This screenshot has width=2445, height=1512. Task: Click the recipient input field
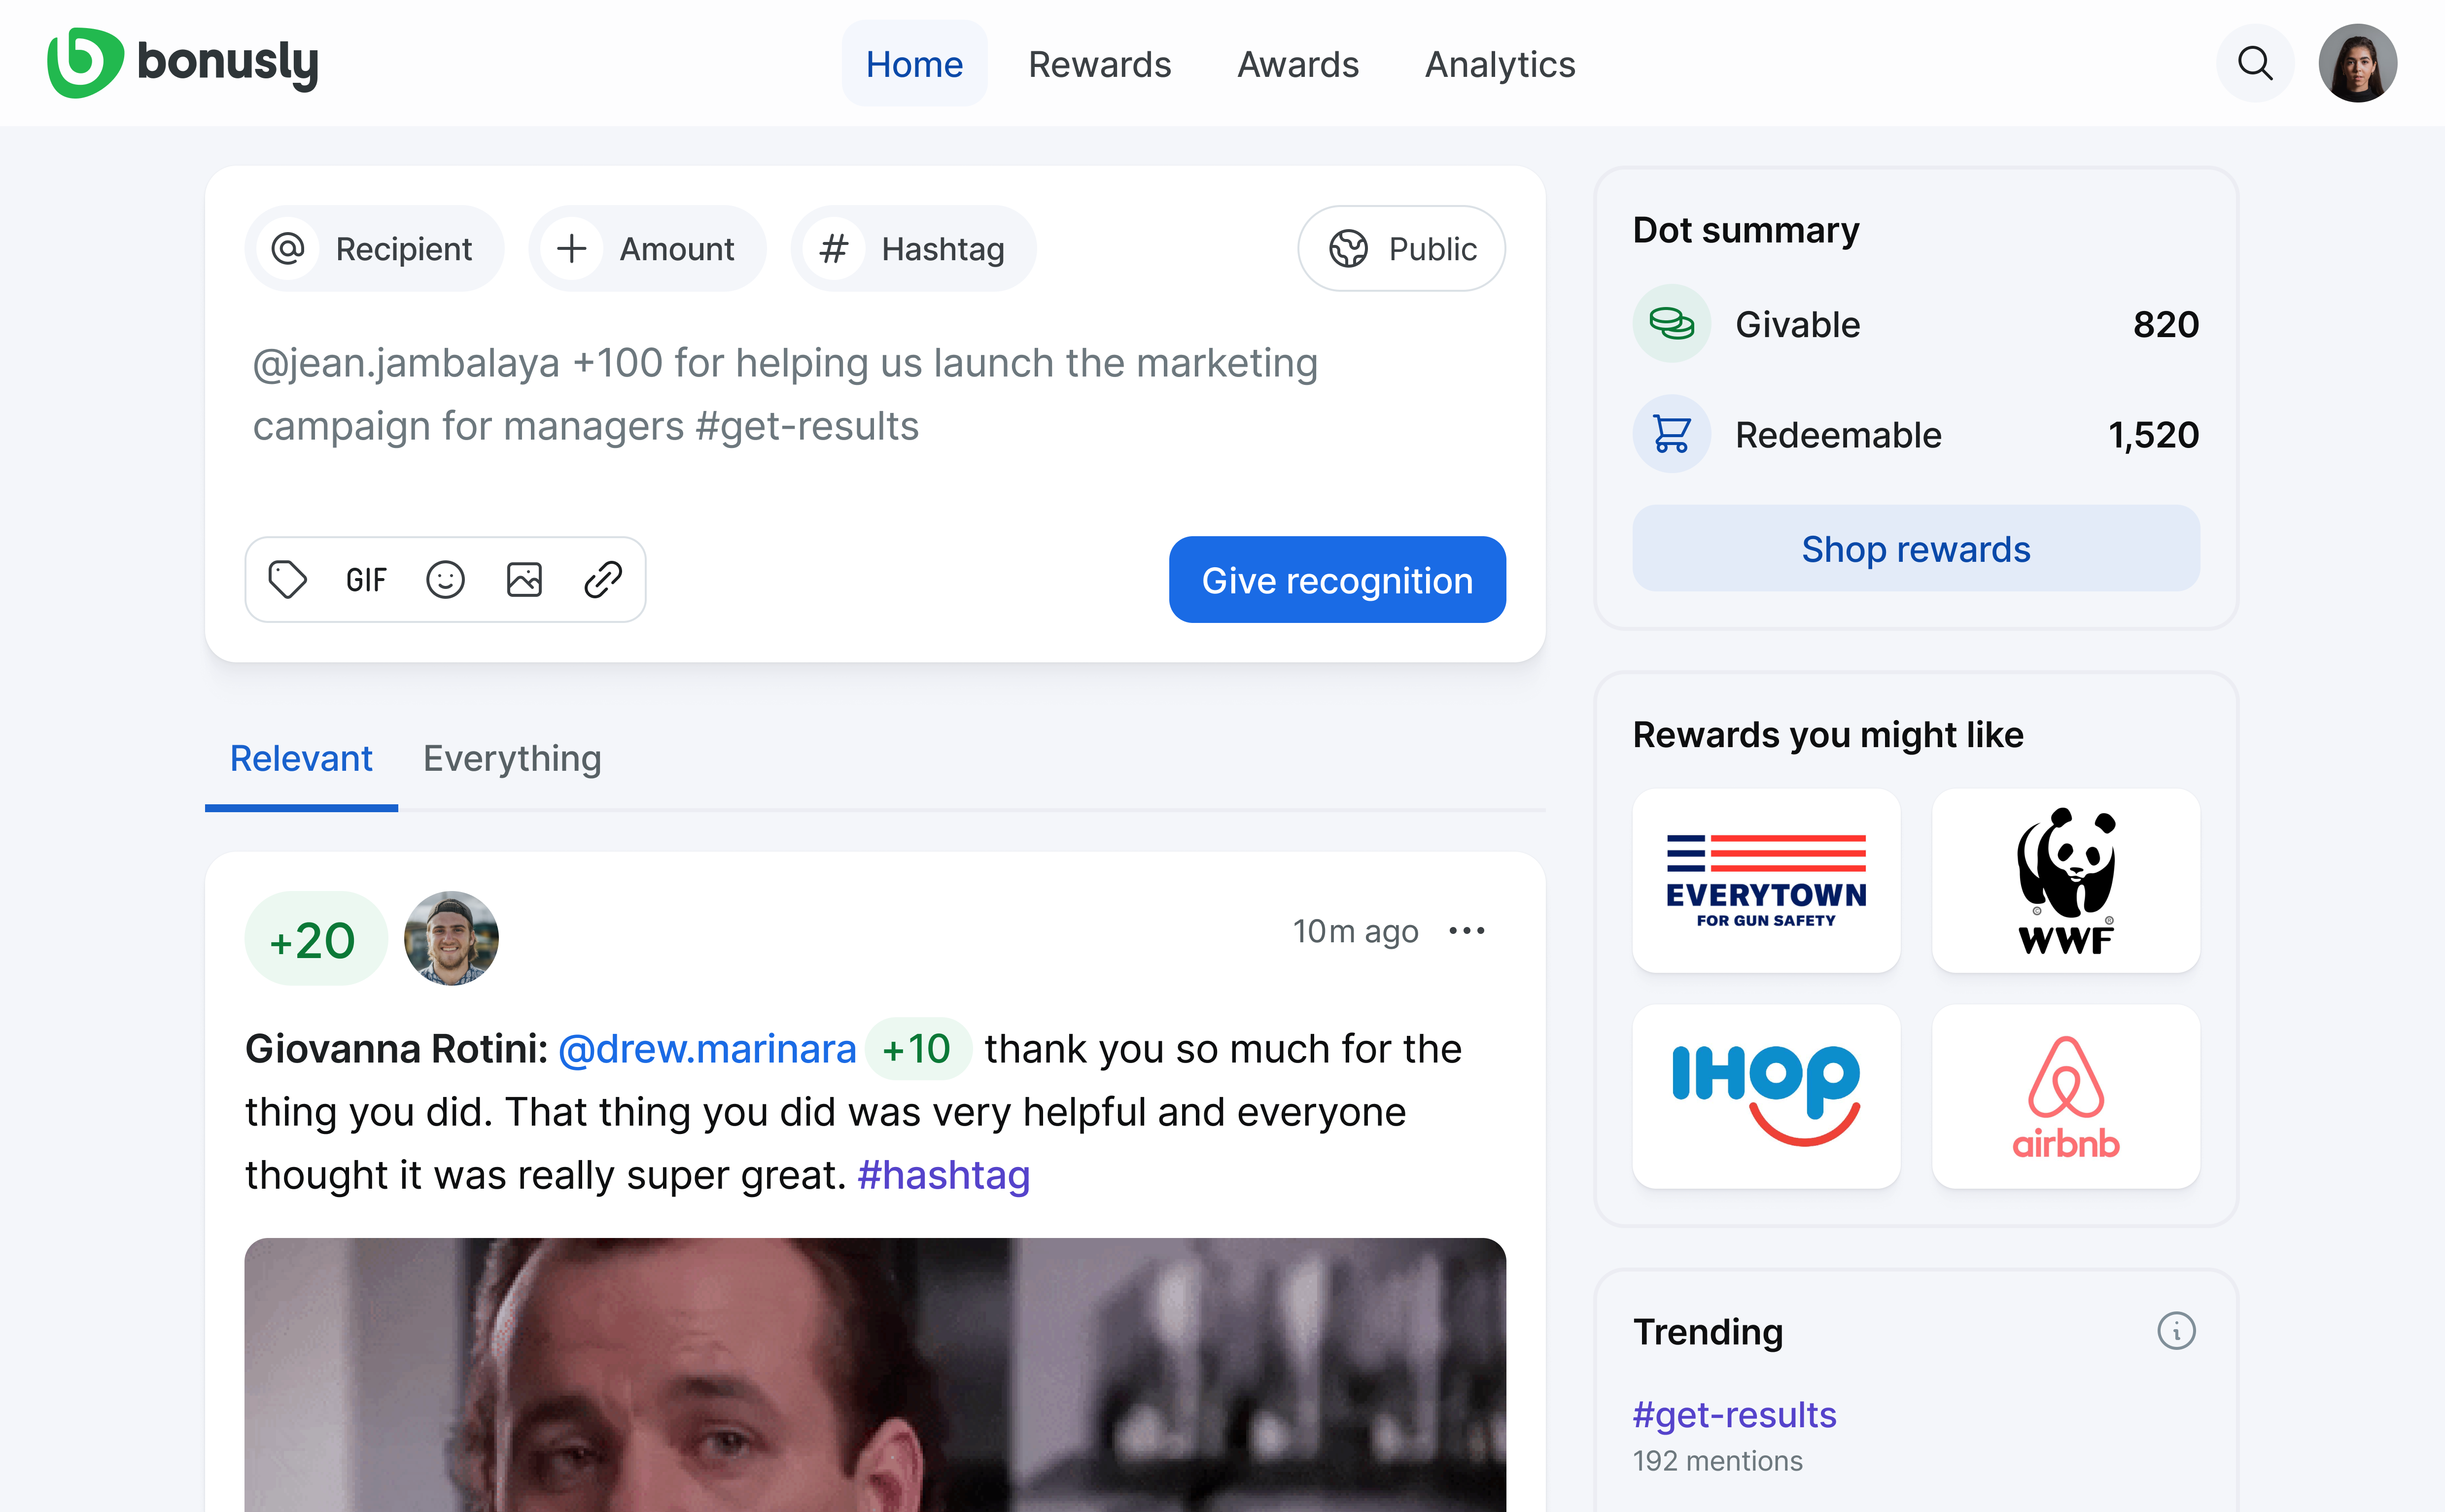point(372,246)
